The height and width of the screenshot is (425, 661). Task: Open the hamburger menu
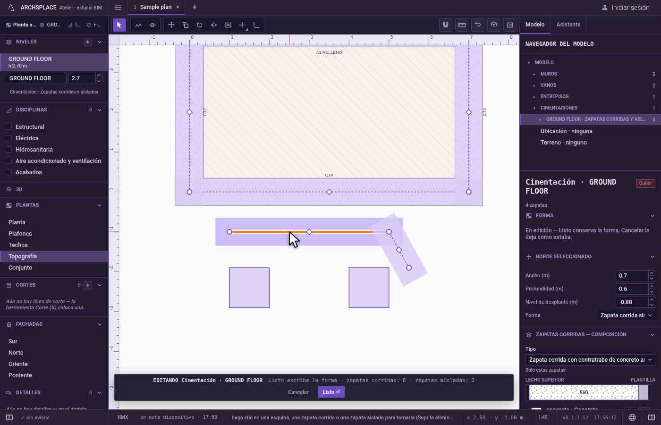click(118, 7)
